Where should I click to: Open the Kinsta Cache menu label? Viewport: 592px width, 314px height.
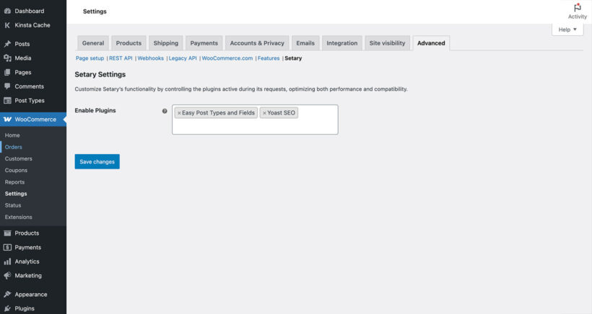click(32, 25)
